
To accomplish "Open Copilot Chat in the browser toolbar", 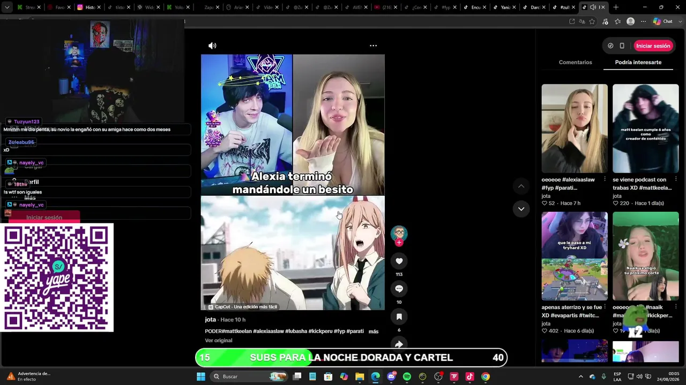I will (663, 21).
